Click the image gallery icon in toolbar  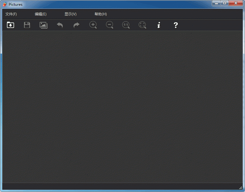pyautogui.click(x=43, y=25)
